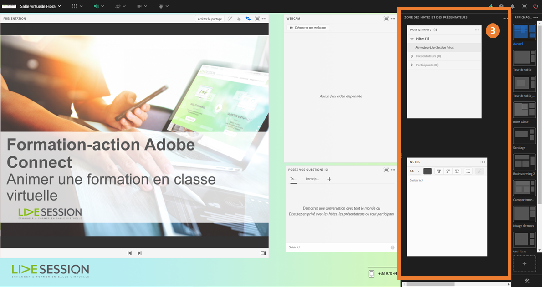End the session with the red power icon
Image resolution: width=542 pixels, height=287 pixels.
(536, 6)
